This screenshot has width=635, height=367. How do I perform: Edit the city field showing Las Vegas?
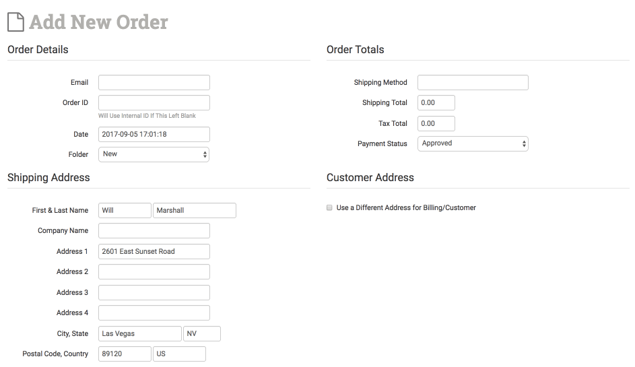pos(139,333)
